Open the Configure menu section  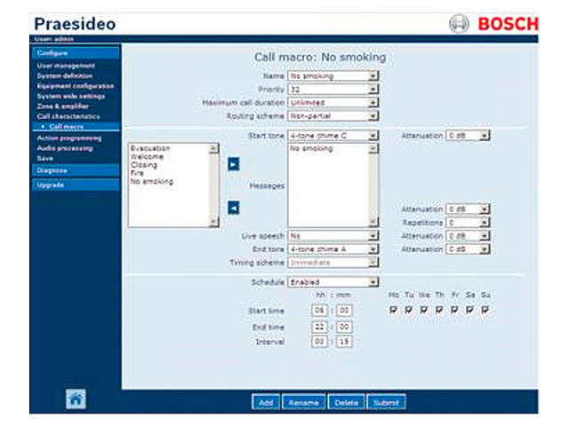click(76, 53)
